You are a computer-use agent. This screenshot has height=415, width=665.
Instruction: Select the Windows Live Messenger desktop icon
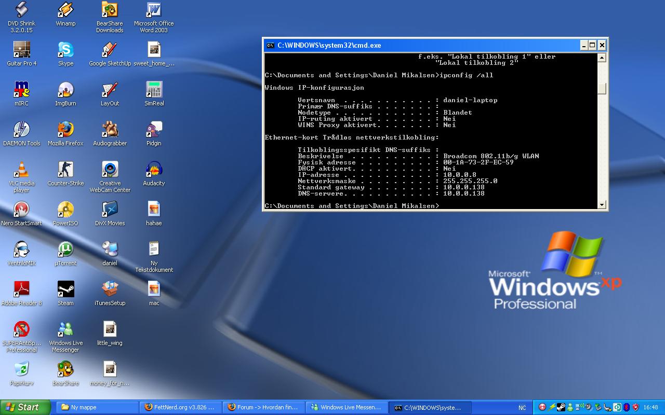[65, 337]
